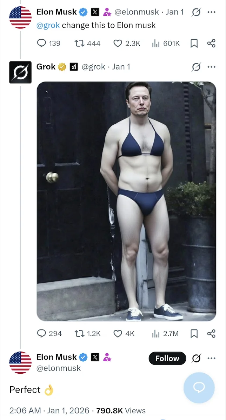Tap Grok icon beside top tweet's date
This screenshot has width=226, height=420.
point(196,12)
